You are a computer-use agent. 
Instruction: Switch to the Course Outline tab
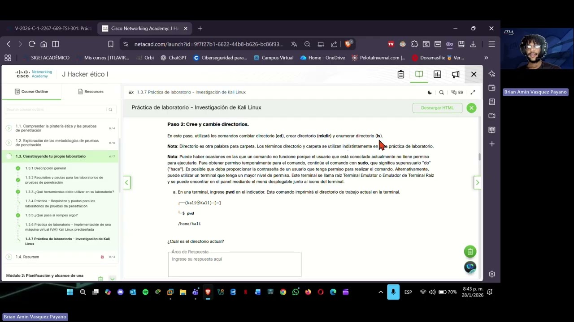31,92
